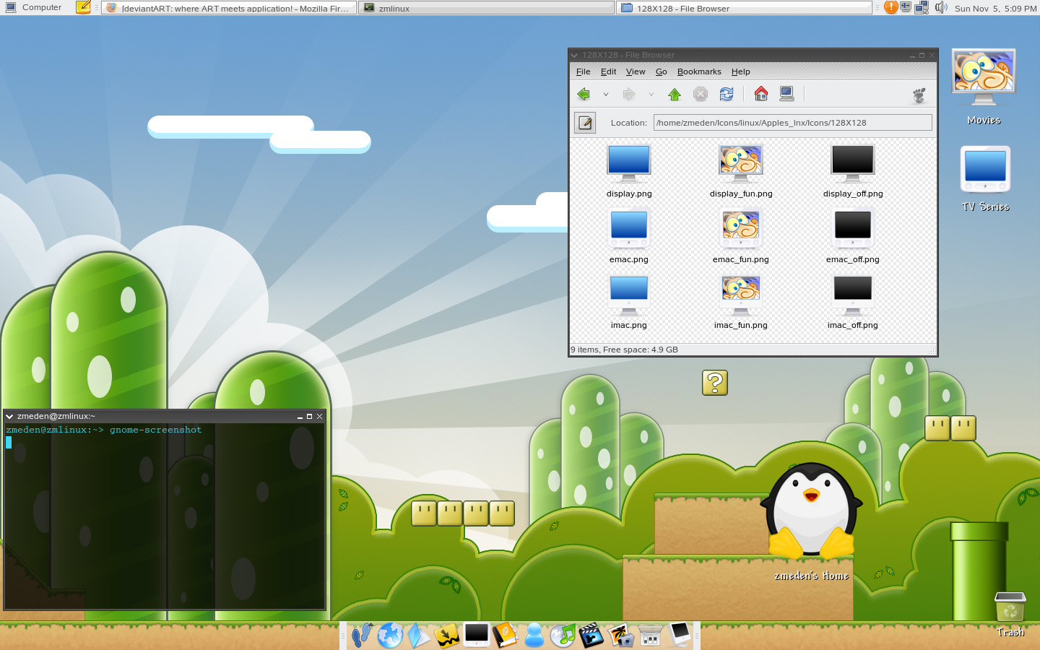1040x650 pixels.
Task: Launch the globe web browser dock icon
Action: coord(390,636)
